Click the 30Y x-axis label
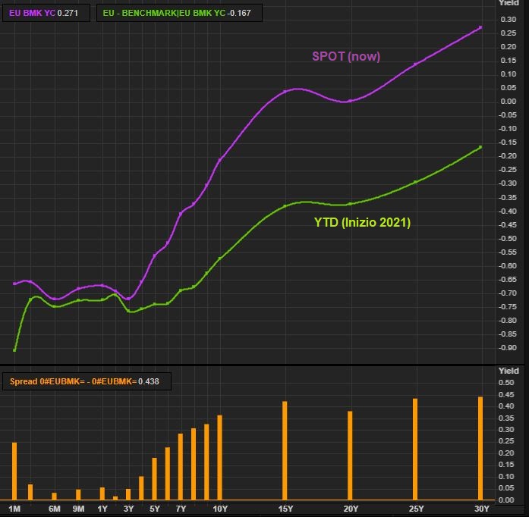 pos(481,509)
